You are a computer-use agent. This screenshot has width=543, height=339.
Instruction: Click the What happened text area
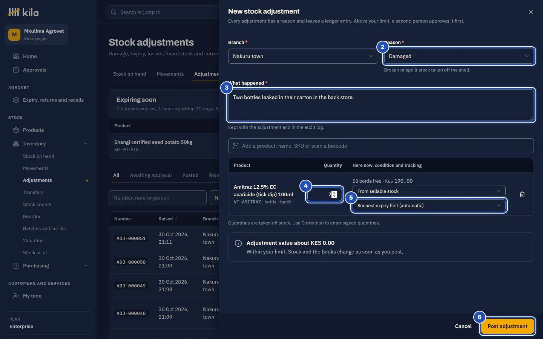[x=381, y=105]
